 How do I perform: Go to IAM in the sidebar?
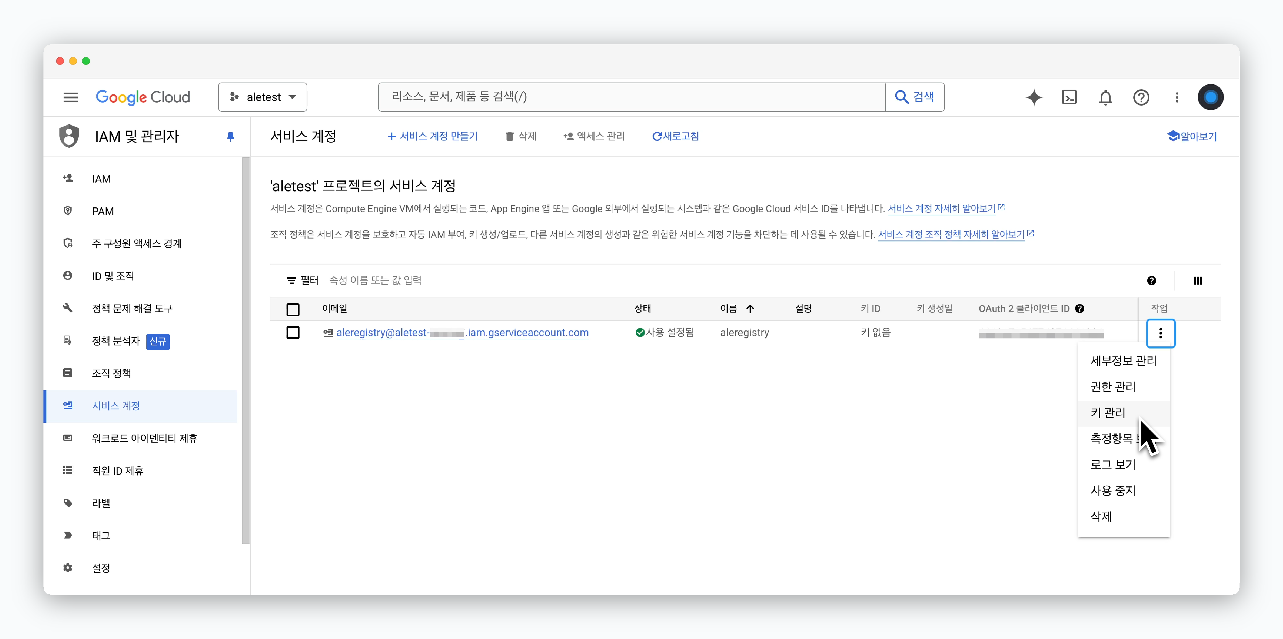140,179
